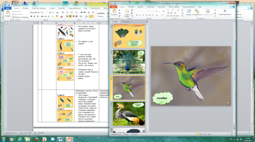The image size is (255, 142).
Task: Open Показ слайдов tab in PowerPoint
Action: tap(174, 7)
